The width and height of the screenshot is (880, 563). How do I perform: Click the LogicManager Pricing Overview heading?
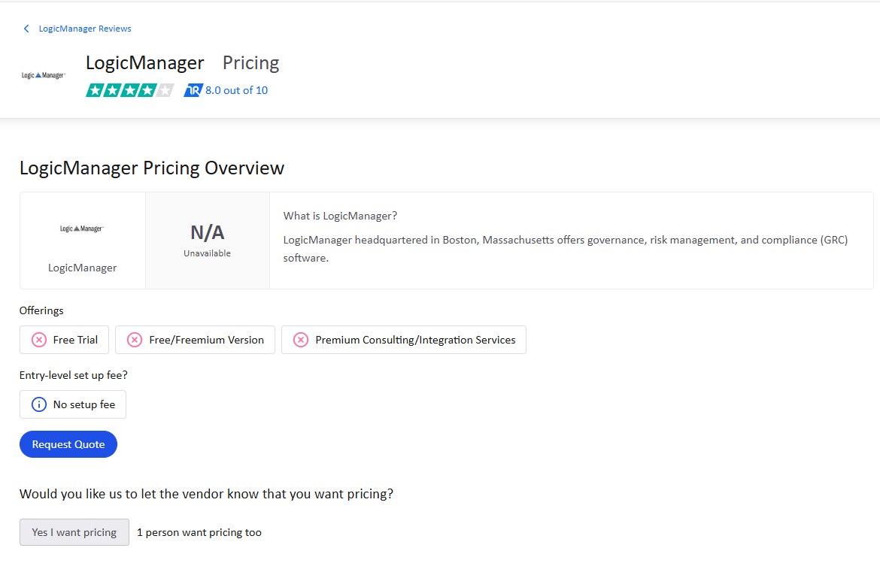(x=152, y=168)
